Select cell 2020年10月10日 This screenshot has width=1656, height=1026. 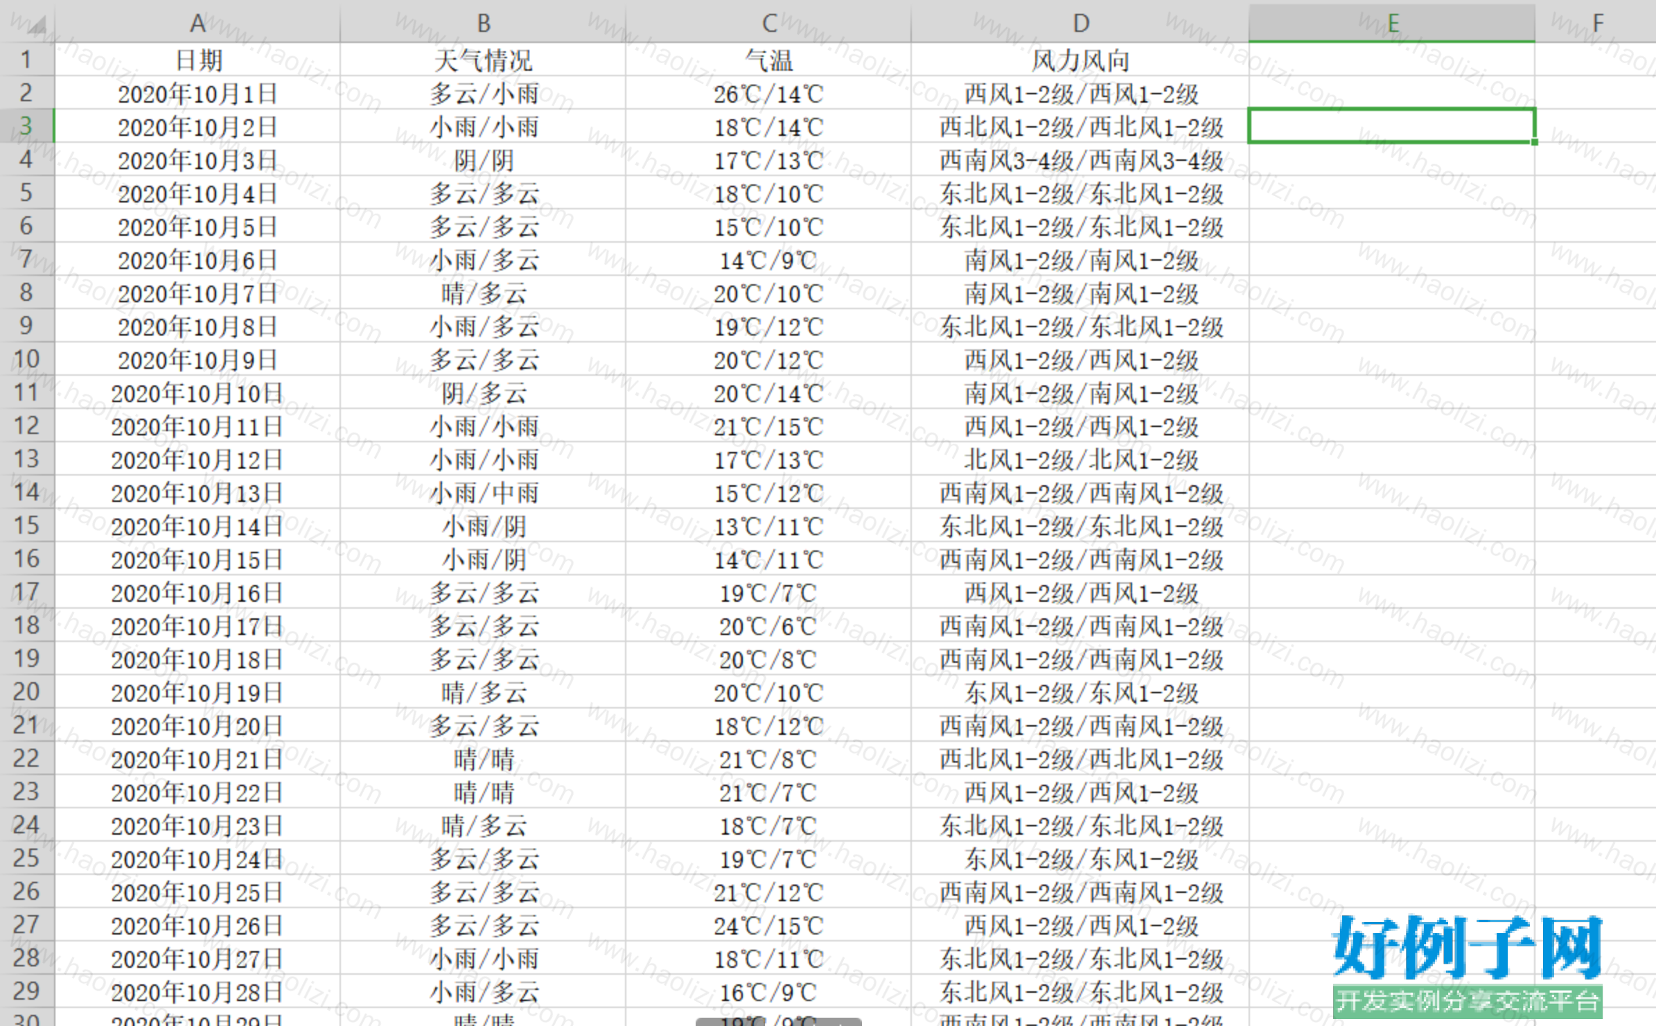tap(197, 392)
